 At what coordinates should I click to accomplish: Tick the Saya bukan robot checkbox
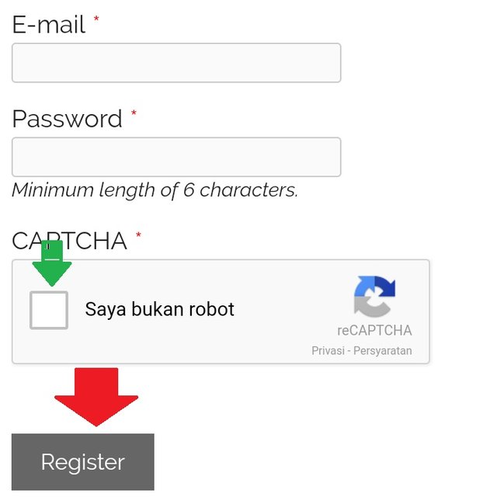coord(49,310)
